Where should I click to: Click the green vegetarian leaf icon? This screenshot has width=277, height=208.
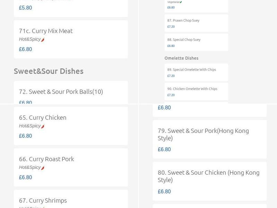coord(181,1)
